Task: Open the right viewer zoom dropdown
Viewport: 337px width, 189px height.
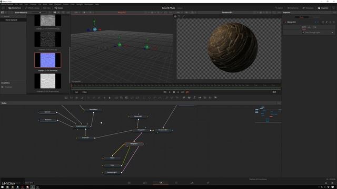Action: tap(179, 13)
